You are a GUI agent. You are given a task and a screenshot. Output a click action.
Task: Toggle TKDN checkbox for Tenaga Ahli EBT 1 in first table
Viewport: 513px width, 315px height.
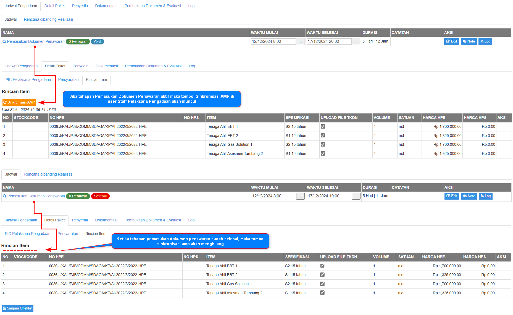point(323,126)
